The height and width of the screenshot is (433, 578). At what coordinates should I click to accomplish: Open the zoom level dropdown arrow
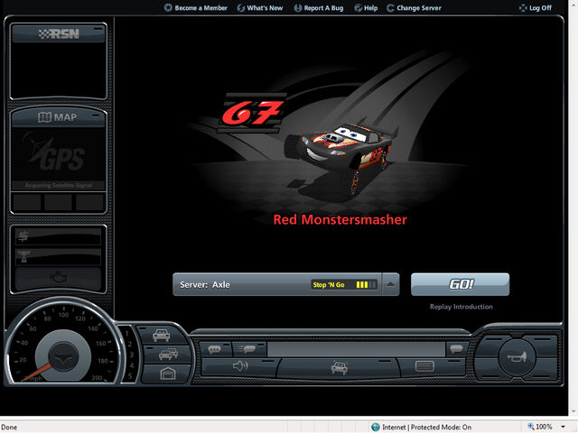pos(563,427)
